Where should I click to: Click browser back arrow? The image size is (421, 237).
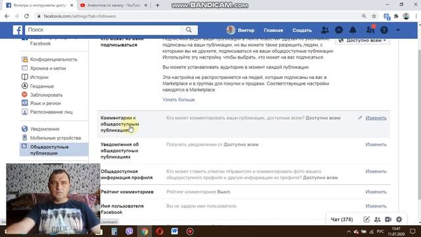pyautogui.click(x=7, y=16)
